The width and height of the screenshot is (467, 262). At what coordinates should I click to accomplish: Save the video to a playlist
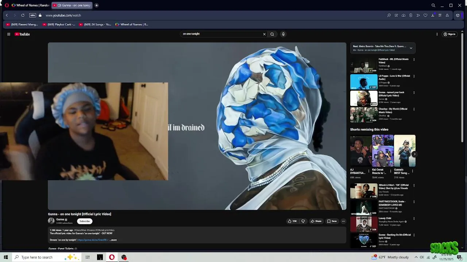[332, 221]
